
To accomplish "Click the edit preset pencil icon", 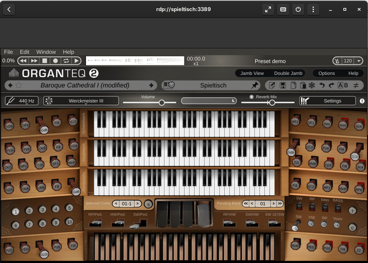I will (272, 85).
